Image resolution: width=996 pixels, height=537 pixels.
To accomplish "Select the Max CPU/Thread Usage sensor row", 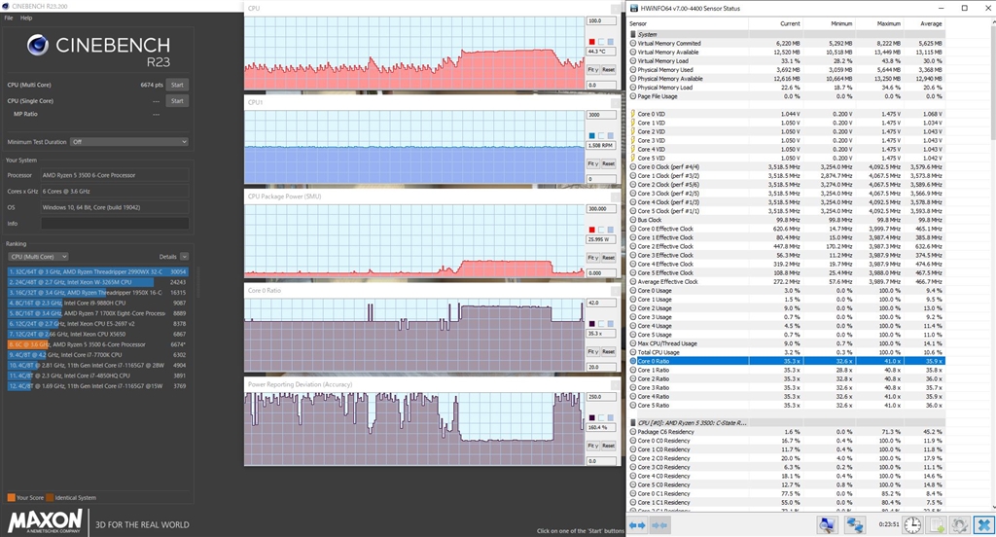I will pos(786,343).
